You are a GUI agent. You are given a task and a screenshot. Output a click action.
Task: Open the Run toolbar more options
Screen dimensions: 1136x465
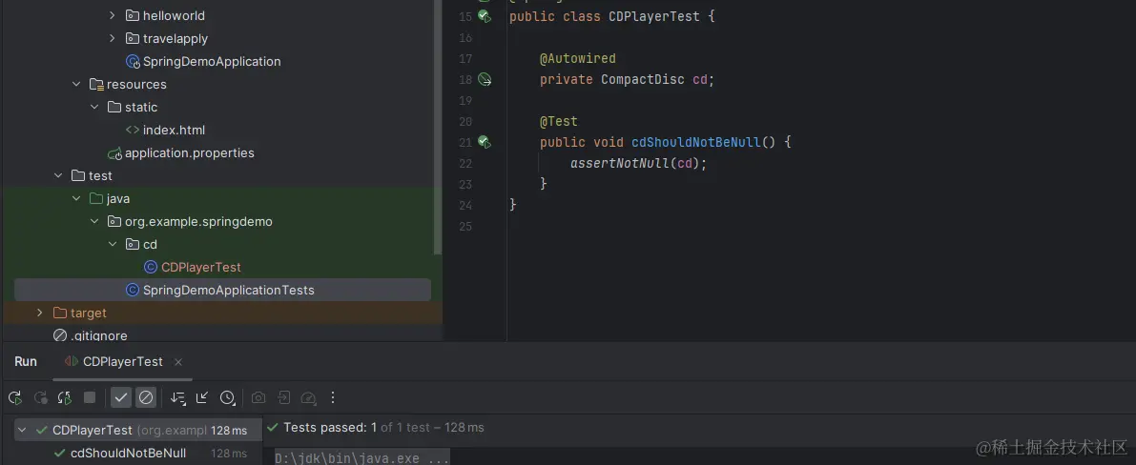coord(333,397)
